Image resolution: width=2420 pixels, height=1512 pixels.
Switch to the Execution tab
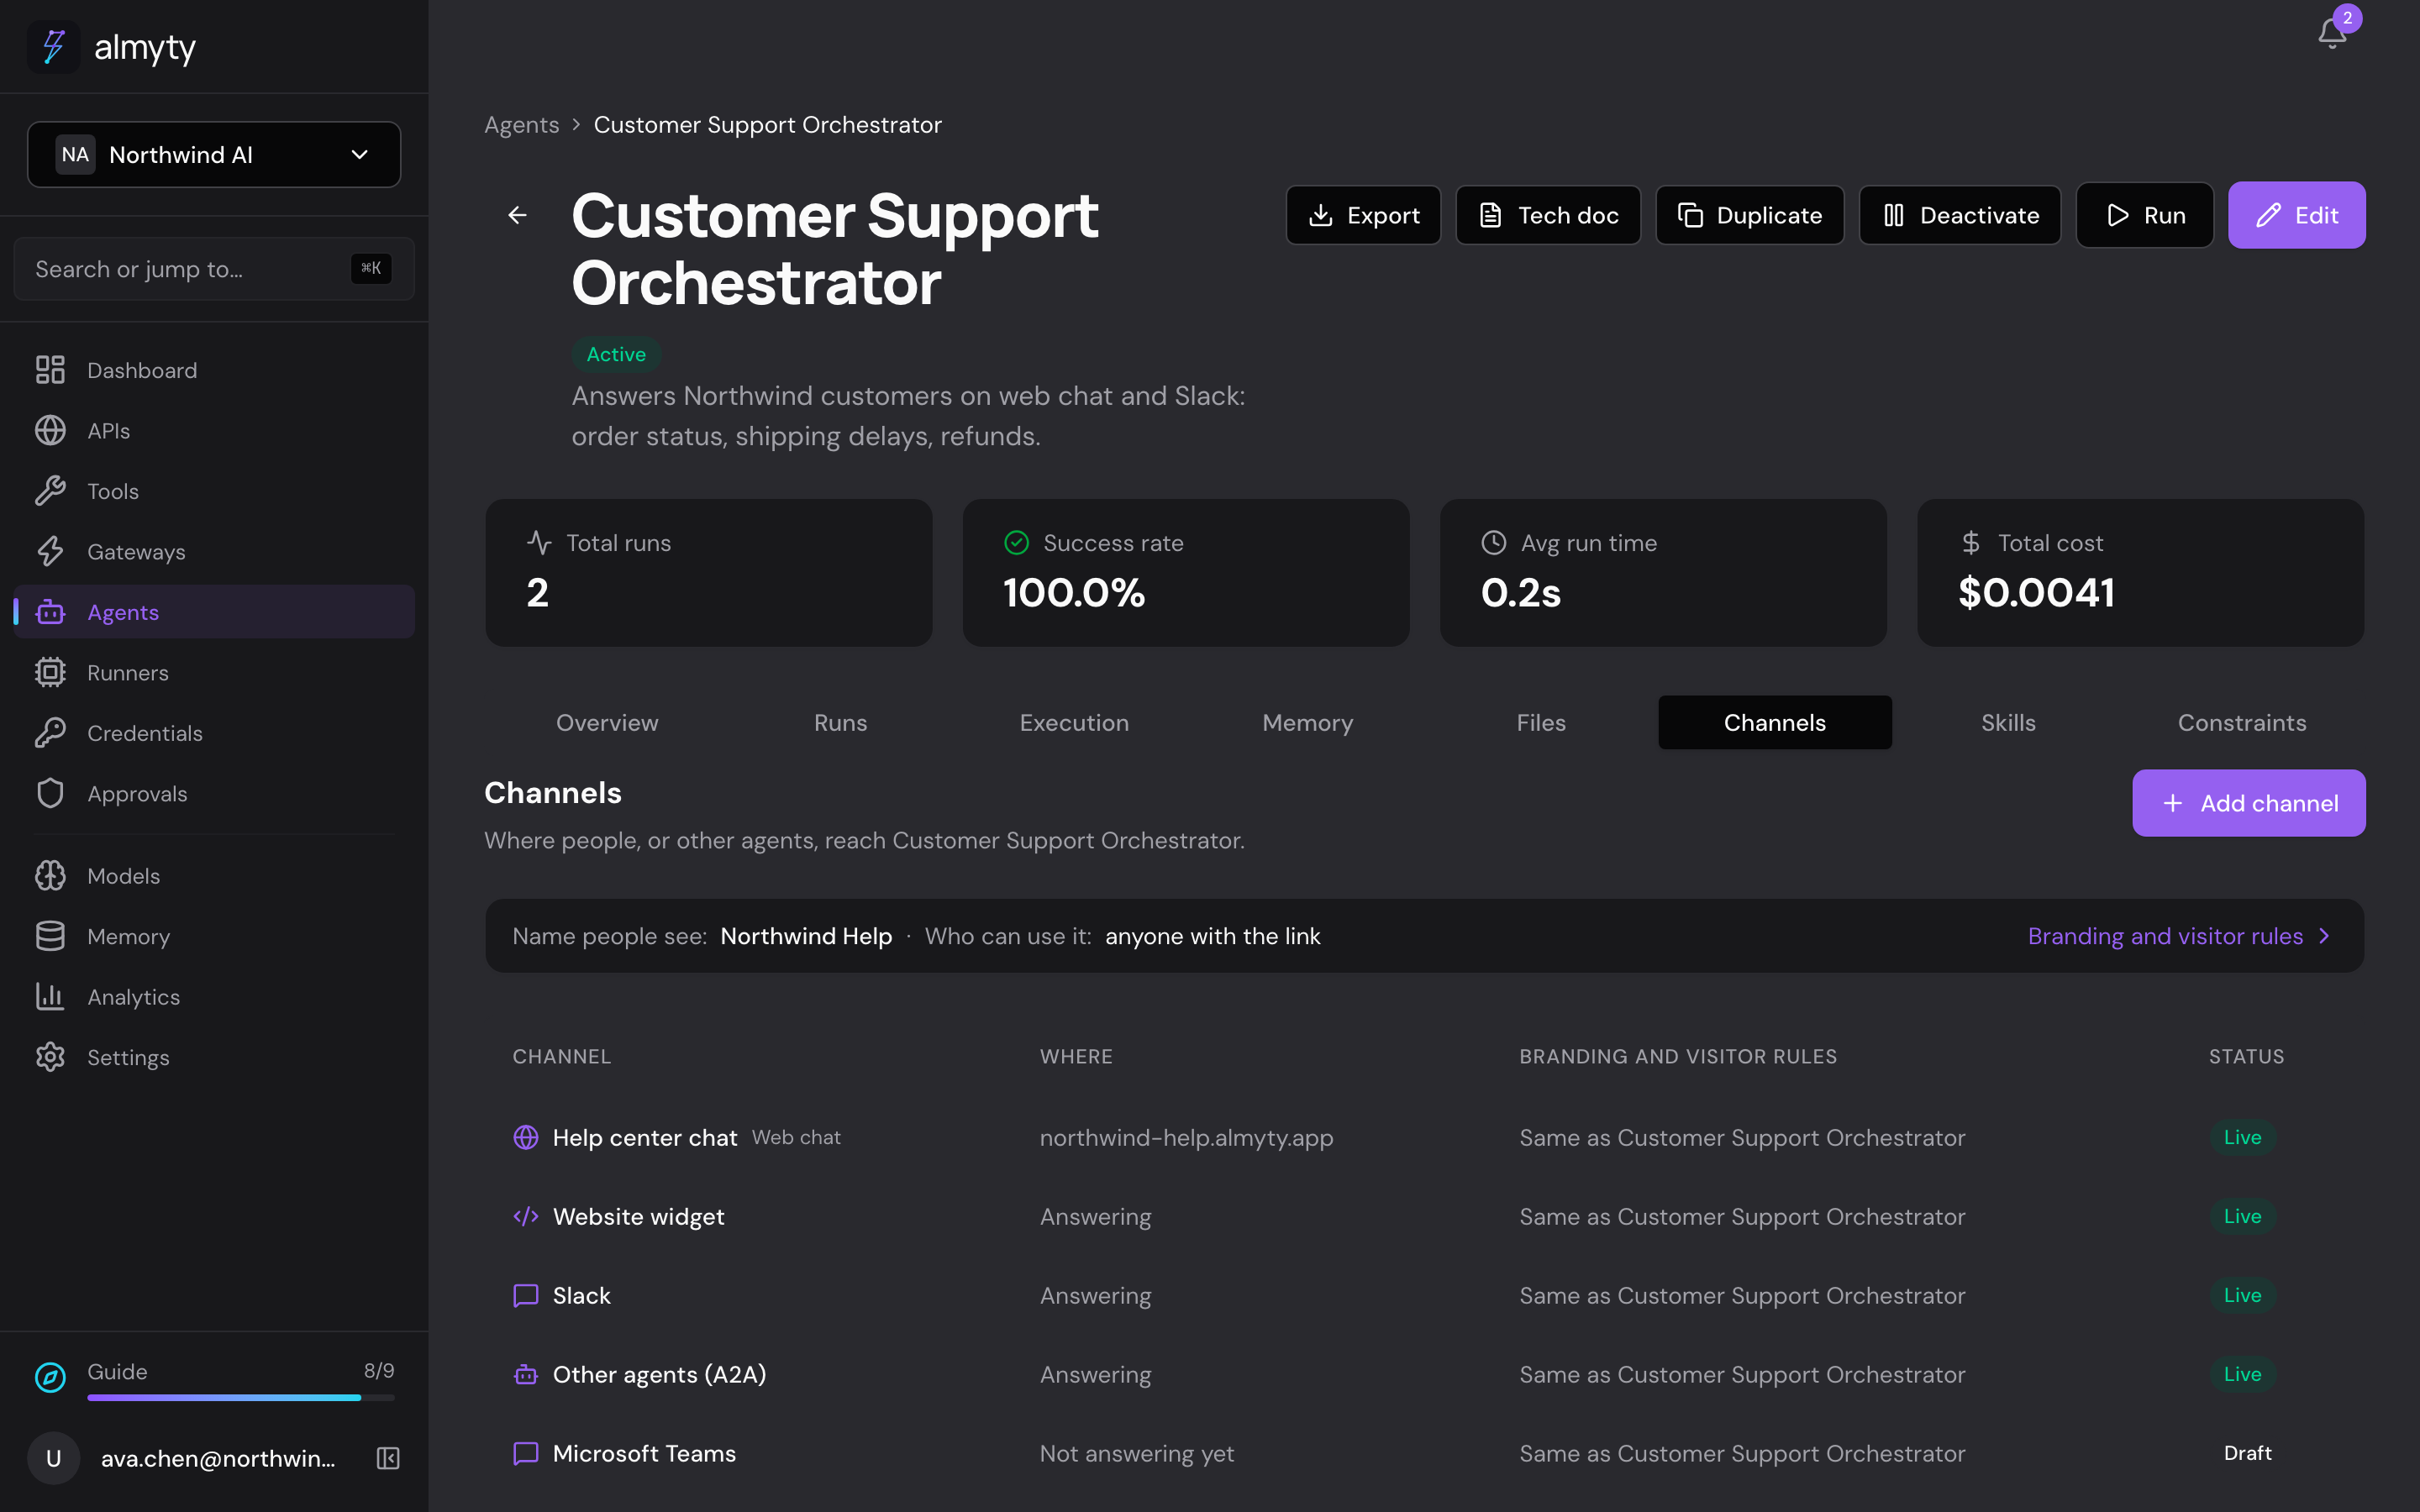(1074, 722)
